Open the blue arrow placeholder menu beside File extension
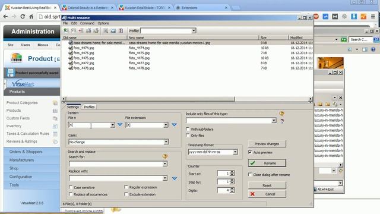The width and height of the screenshot is (380, 214). coord(174,125)
